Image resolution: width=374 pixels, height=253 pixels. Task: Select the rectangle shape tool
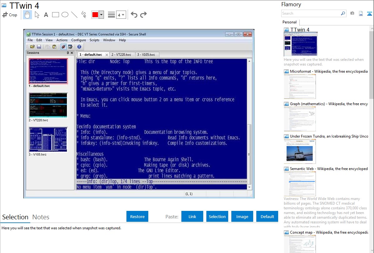click(x=55, y=15)
